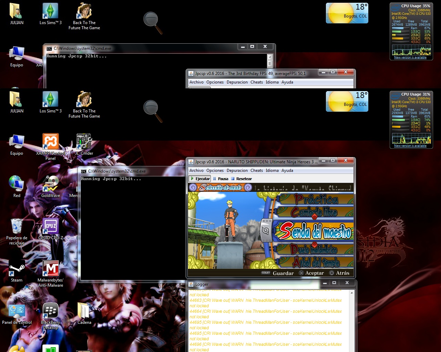
Task: Click Guardar at the game screen bottom
Action: tap(278, 273)
